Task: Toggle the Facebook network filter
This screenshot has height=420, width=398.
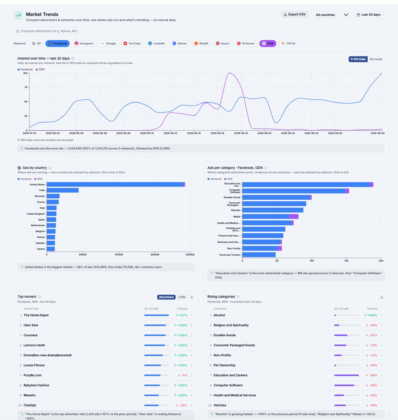Action: point(57,44)
